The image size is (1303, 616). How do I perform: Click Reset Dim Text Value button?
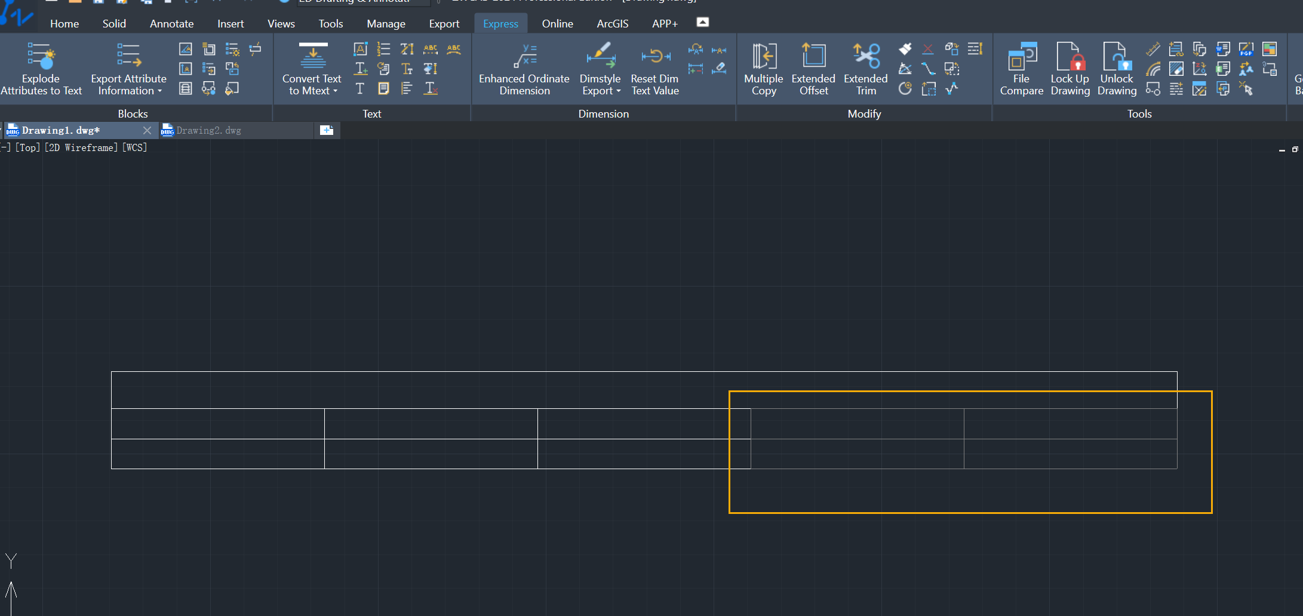tap(655, 69)
